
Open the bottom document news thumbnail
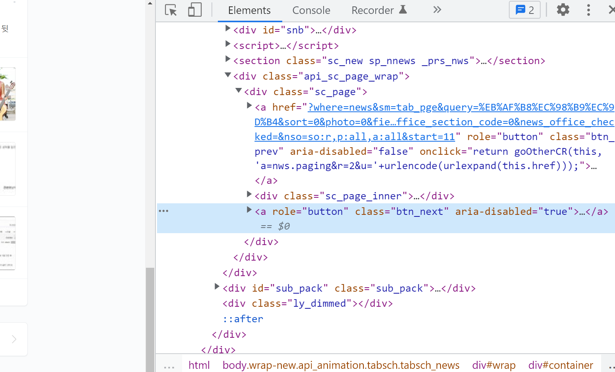point(8,243)
